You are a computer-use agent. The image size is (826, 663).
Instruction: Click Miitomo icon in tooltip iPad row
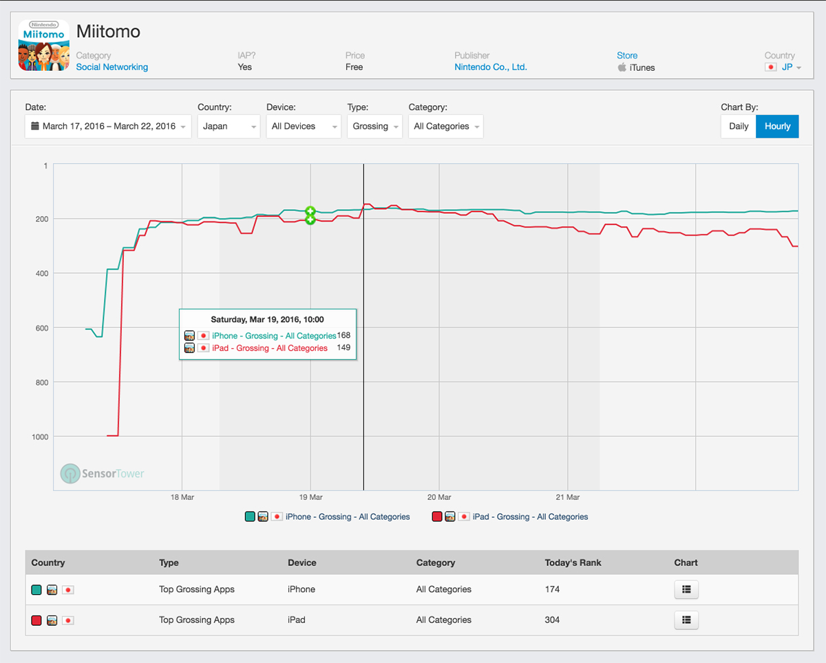(x=189, y=348)
